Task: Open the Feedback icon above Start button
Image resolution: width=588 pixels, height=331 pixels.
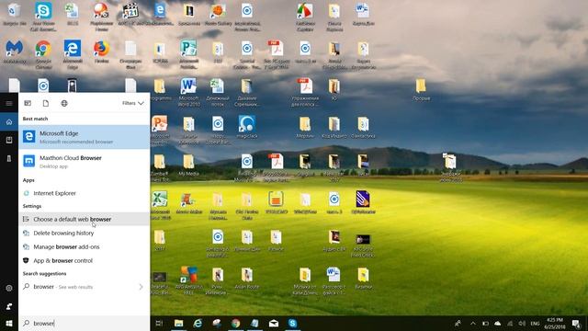Action: 9,306
